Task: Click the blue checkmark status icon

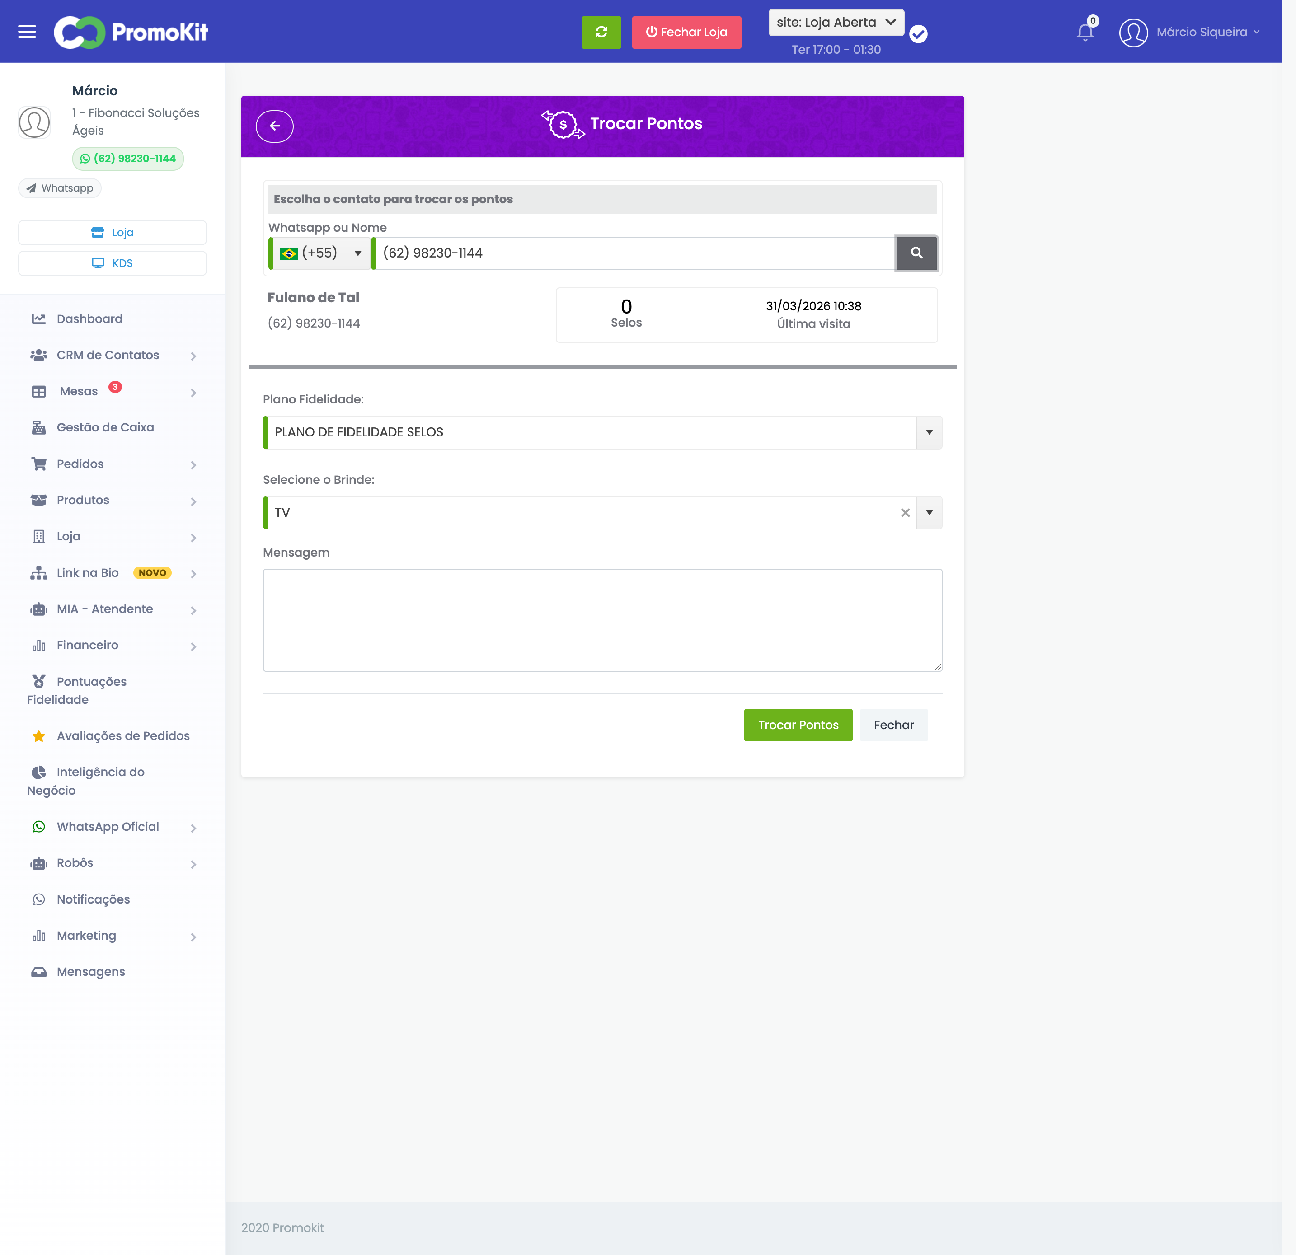Action: [918, 34]
